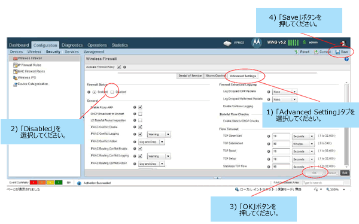Viewport: 359px width, 224px height.
Task: Toggle Activate Firewall Policy checkbox
Action: pos(119,67)
